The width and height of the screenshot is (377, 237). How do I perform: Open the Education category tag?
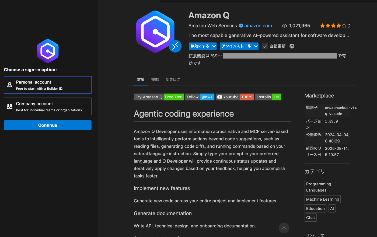tap(315, 208)
